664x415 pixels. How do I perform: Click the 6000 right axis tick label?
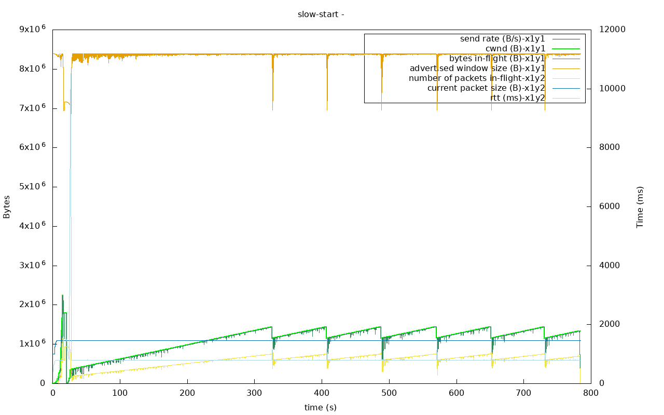[x=610, y=206]
